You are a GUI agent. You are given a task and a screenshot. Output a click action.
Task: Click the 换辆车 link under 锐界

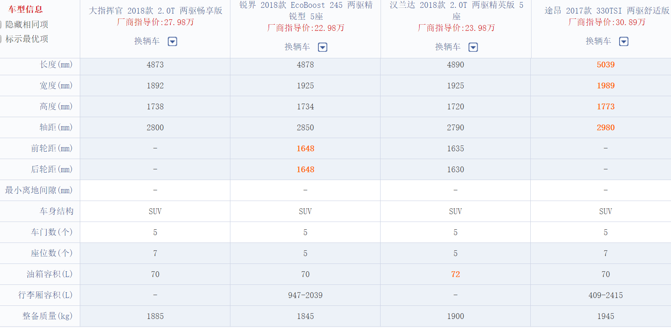click(297, 47)
